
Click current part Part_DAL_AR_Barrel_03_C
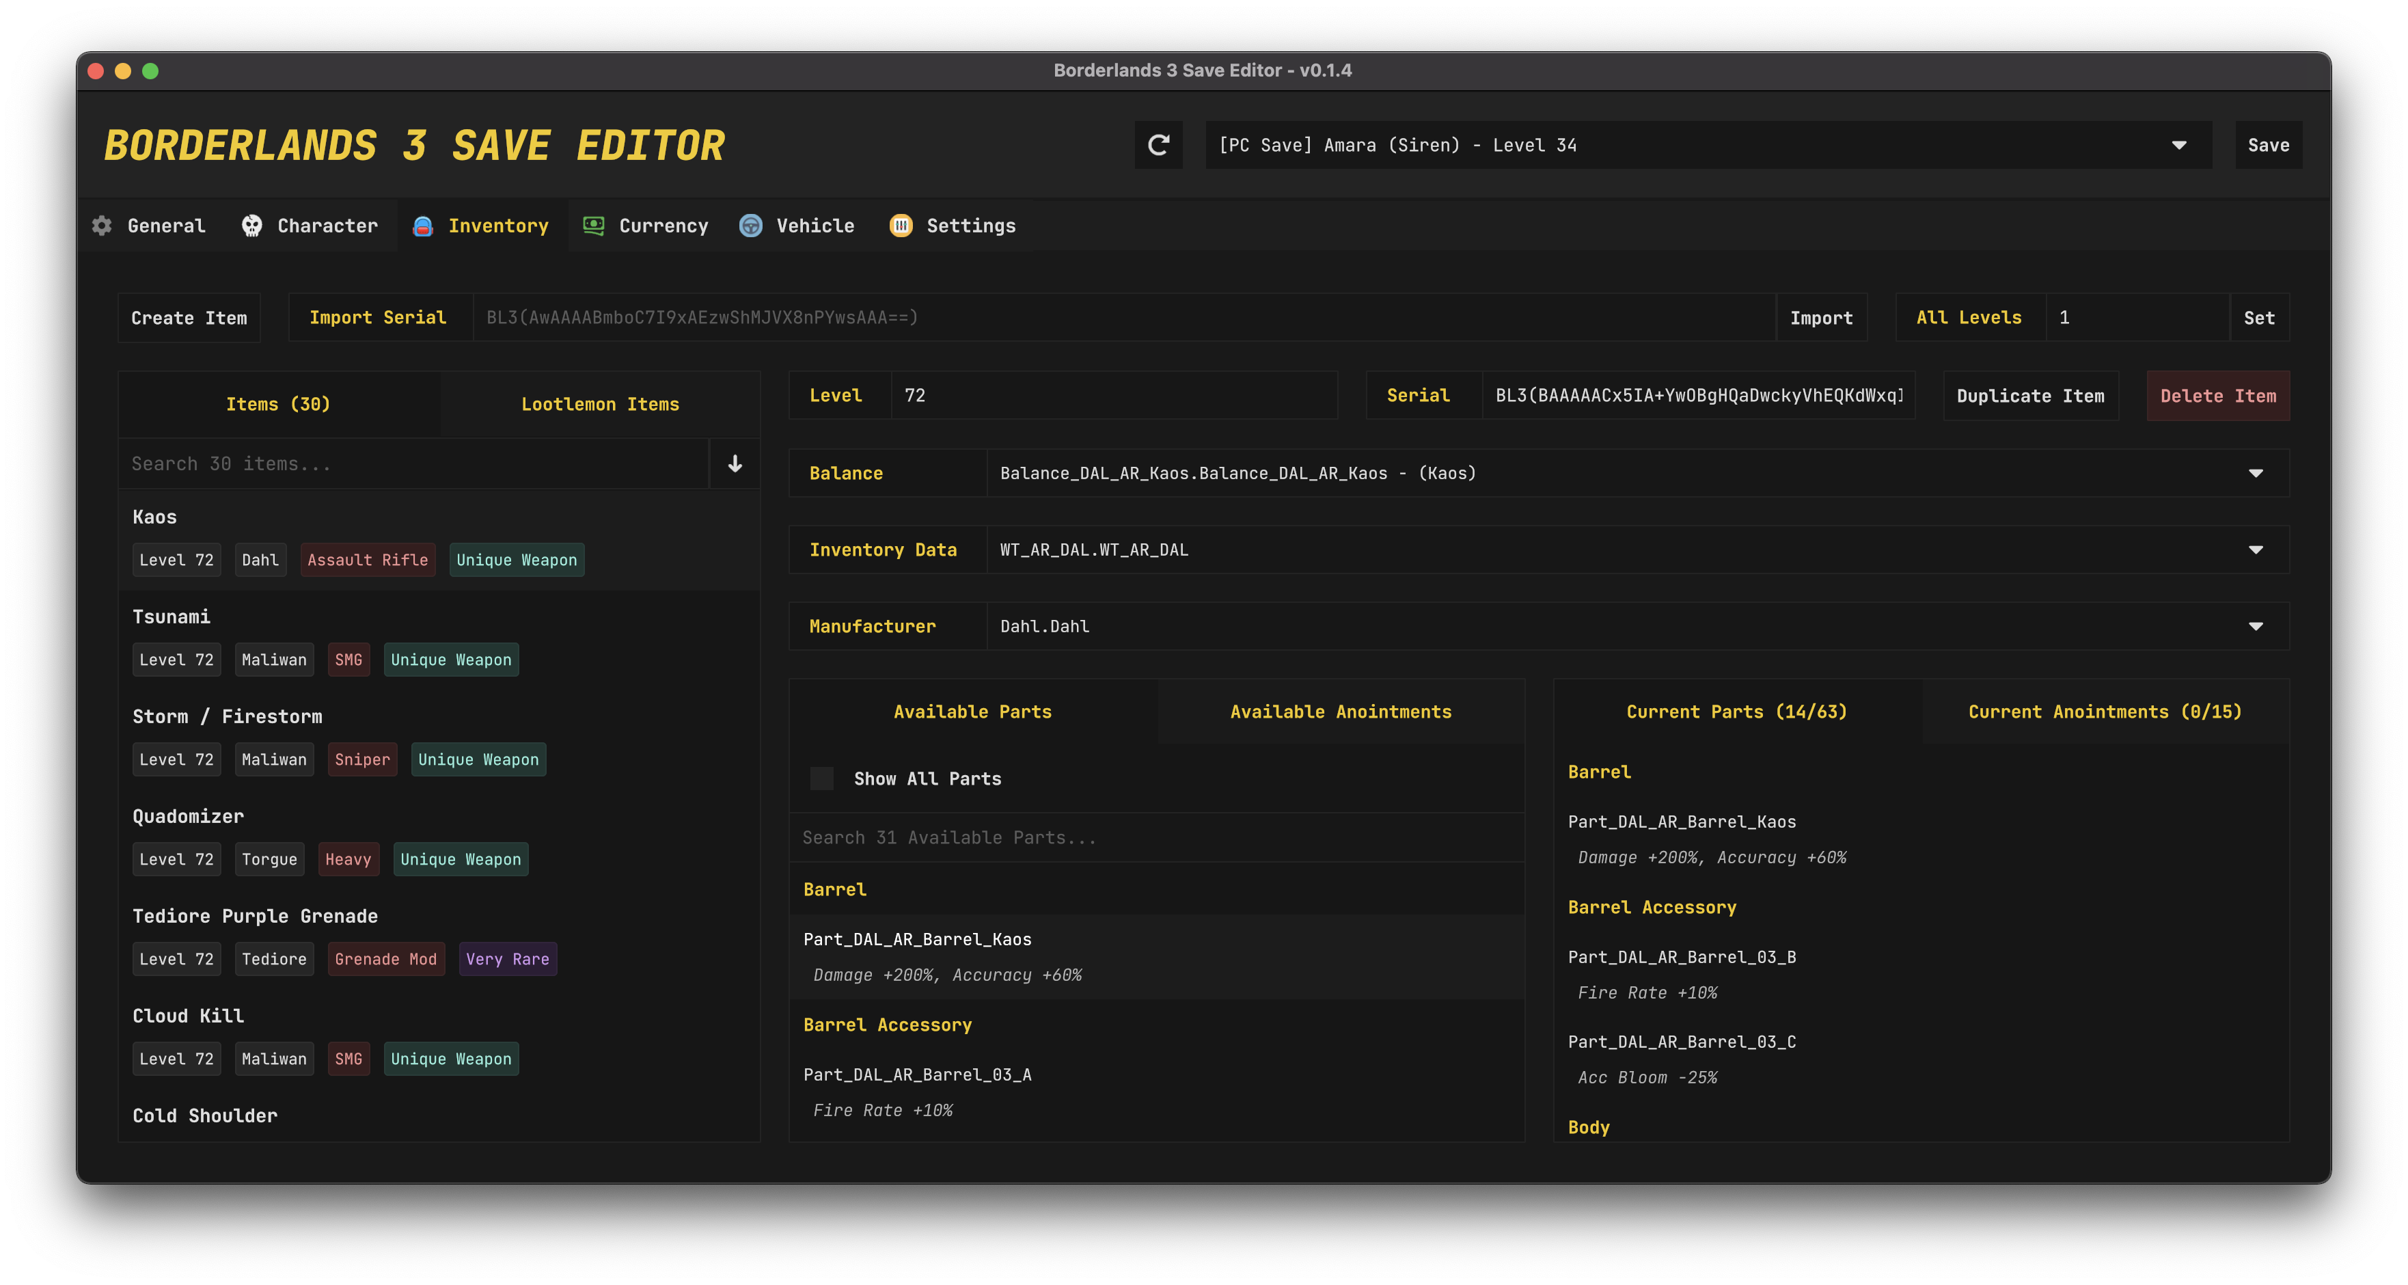1922,1059
